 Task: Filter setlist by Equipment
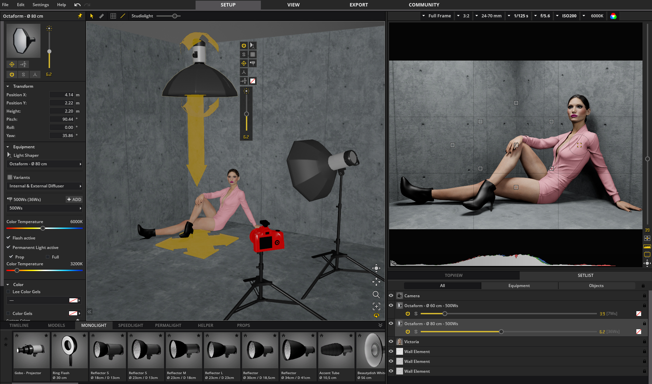click(x=519, y=286)
